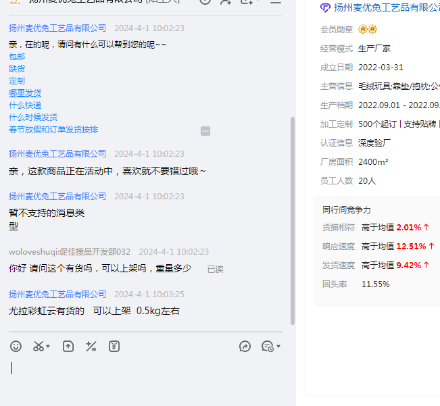Screen dimensions: 440x406
Task: Click the forward message icon
Action: tap(245, 347)
